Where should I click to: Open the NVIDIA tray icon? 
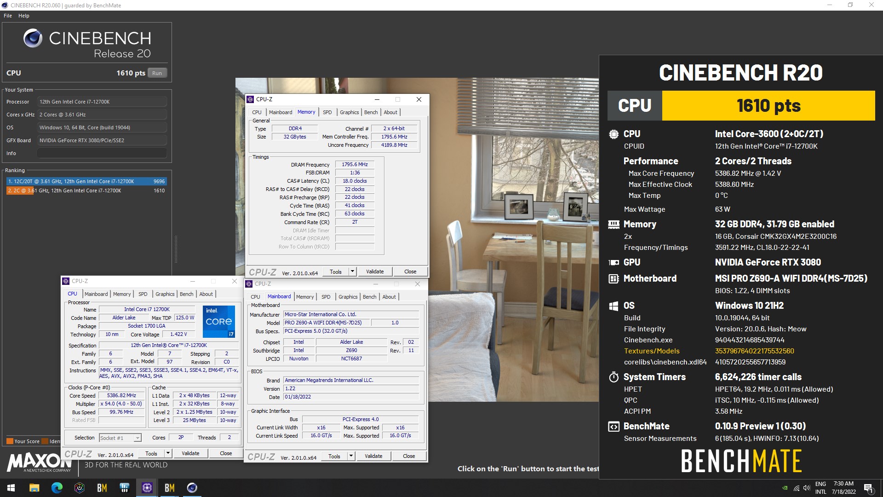click(x=785, y=488)
